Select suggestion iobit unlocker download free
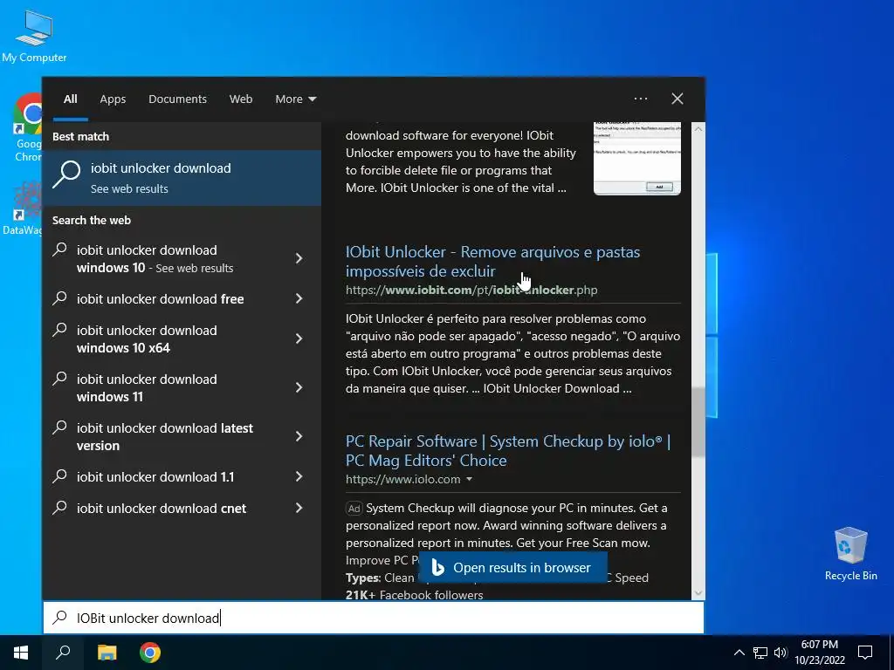 point(161,299)
